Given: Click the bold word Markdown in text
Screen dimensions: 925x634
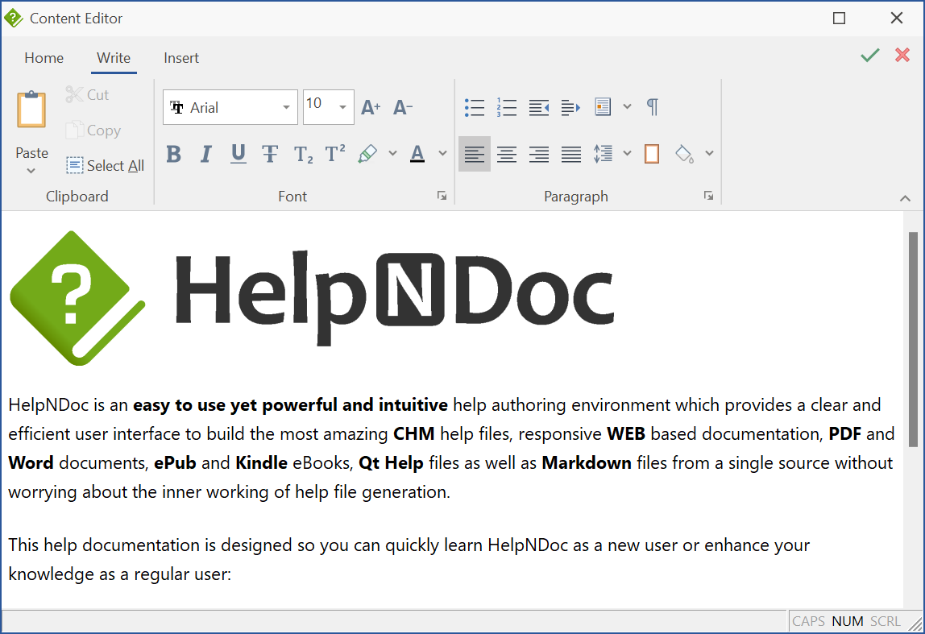Looking at the screenshot, I should coord(587,463).
